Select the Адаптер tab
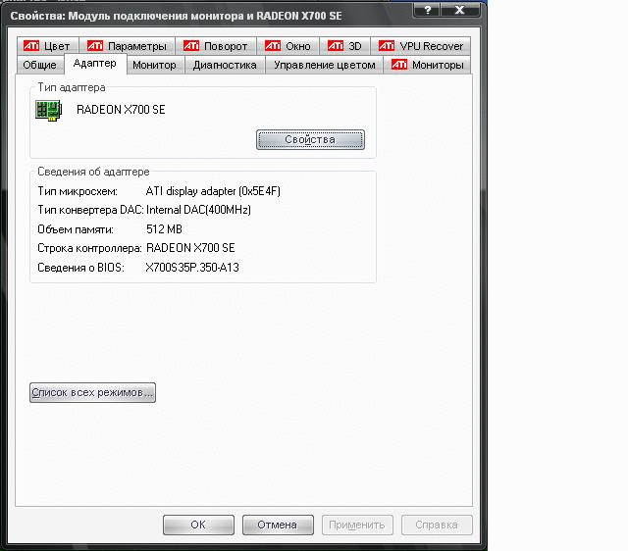Viewport: 628px width, 551px height. (95, 63)
